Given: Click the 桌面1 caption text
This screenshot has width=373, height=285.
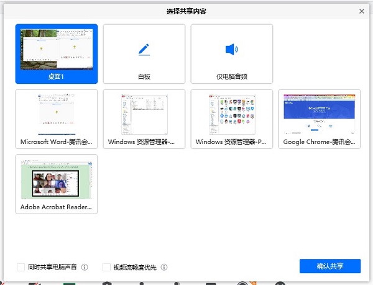Looking at the screenshot, I should tap(57, 77).
